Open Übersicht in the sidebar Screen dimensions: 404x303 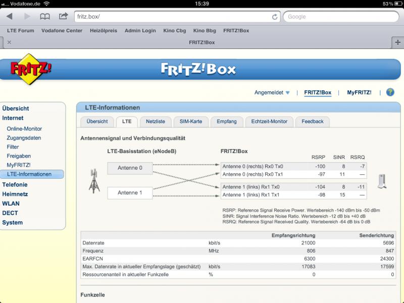(x=16, y=109)
